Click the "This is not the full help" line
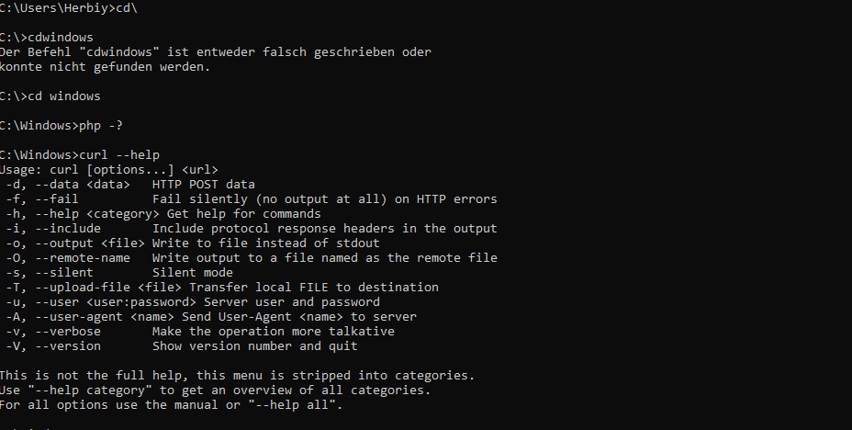Image resolution: width=852 pixels, height=430 pixels. 236,375
